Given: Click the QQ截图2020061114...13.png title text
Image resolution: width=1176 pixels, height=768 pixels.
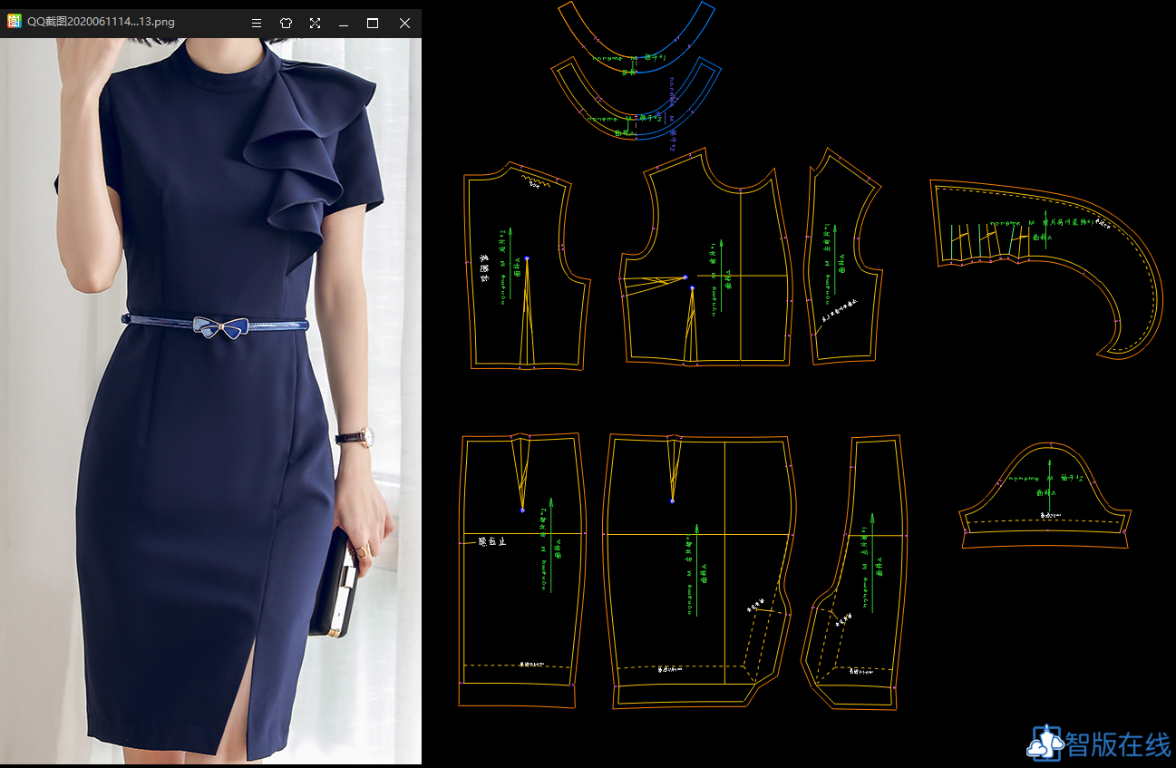Looking at the screenshot, I should tap(102, 24).
